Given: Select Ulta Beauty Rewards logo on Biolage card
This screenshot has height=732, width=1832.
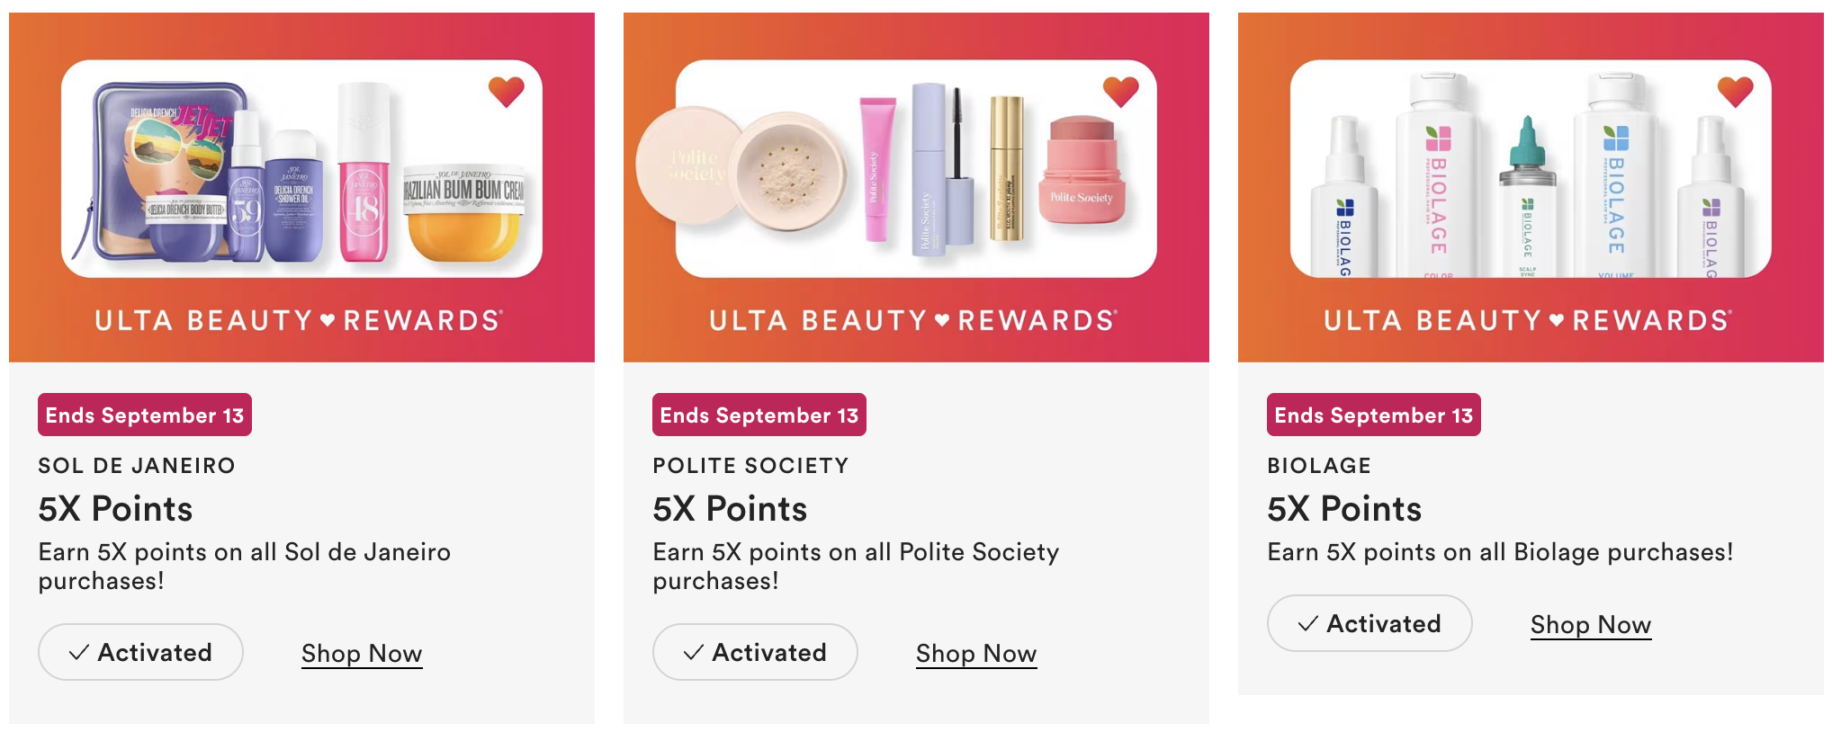Looking at the screenshot, I should [x=1529, y=320].
